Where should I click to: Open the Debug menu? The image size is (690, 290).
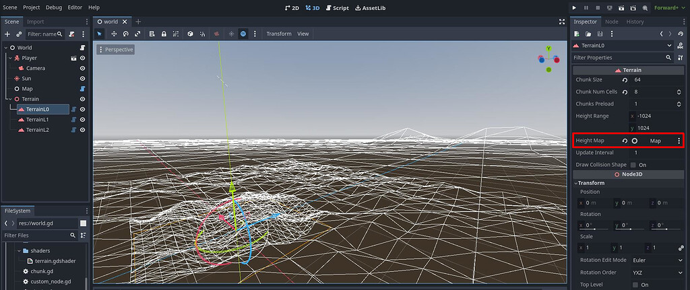point(53,7)
